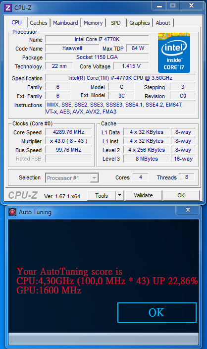Select the CPU tab
Viewport: 207px width, 349px height.
point(17,22)
